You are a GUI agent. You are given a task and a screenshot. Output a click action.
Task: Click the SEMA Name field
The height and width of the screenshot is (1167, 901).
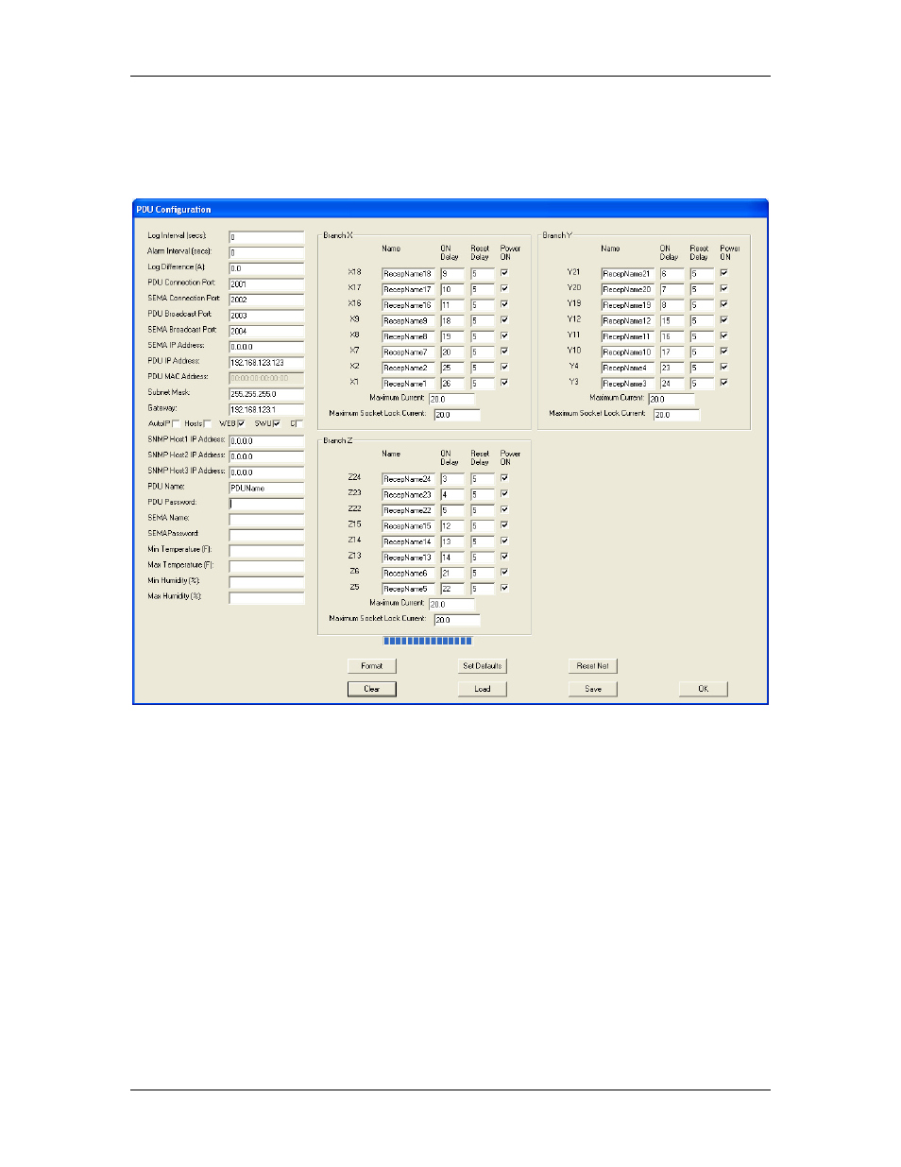[x=266, y=520]
